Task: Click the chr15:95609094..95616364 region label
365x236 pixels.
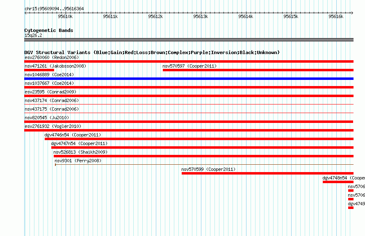Action: (54, 9)
